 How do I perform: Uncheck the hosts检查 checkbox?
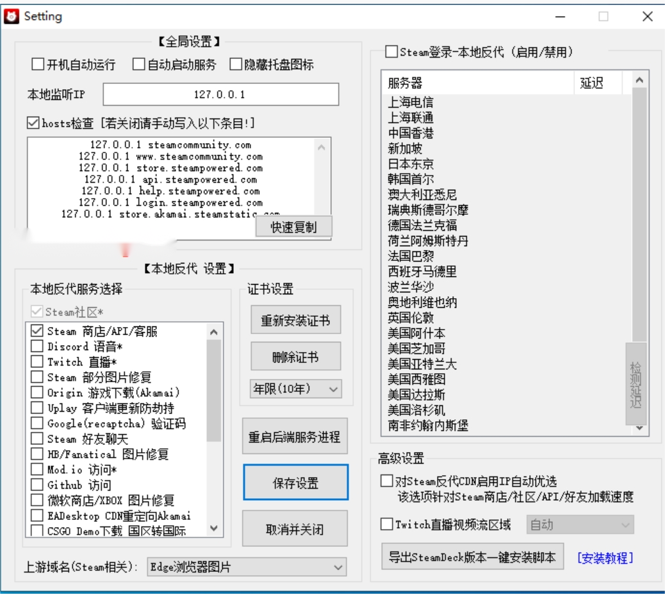(33, 122)
